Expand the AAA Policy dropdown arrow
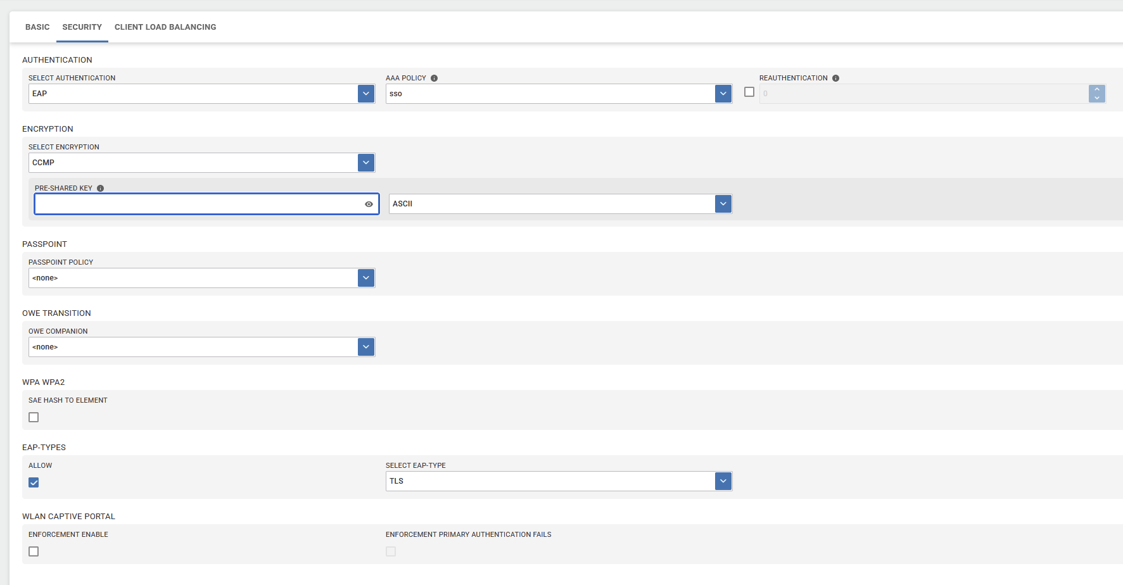The width and height of the screenshot is (1123, 585). tap(723, 94)
